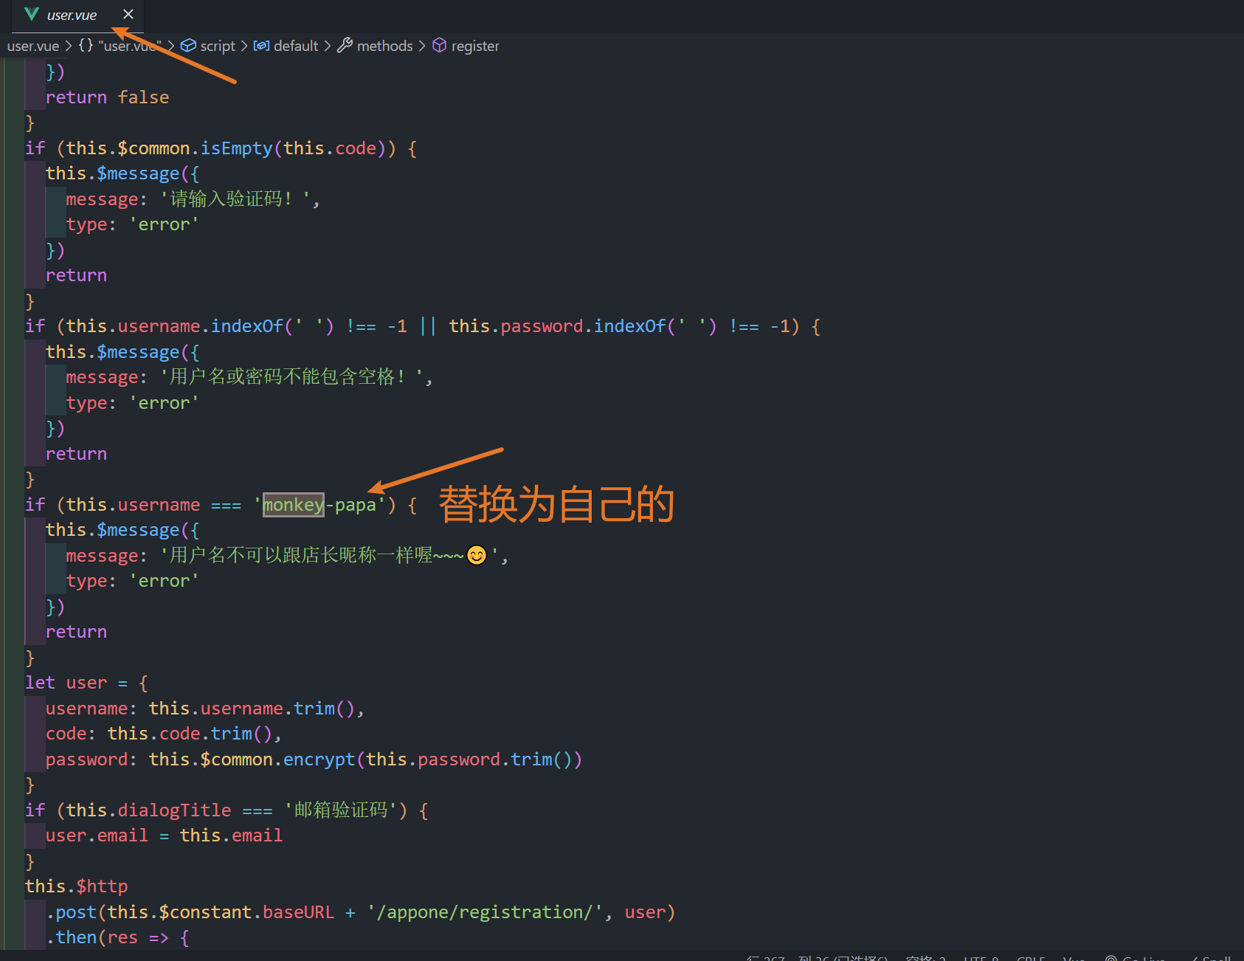Click 'let user = {' declaration

tap(86, 683)
